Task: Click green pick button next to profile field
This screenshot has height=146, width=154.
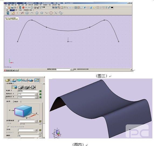Action: (x=40, y=91)
